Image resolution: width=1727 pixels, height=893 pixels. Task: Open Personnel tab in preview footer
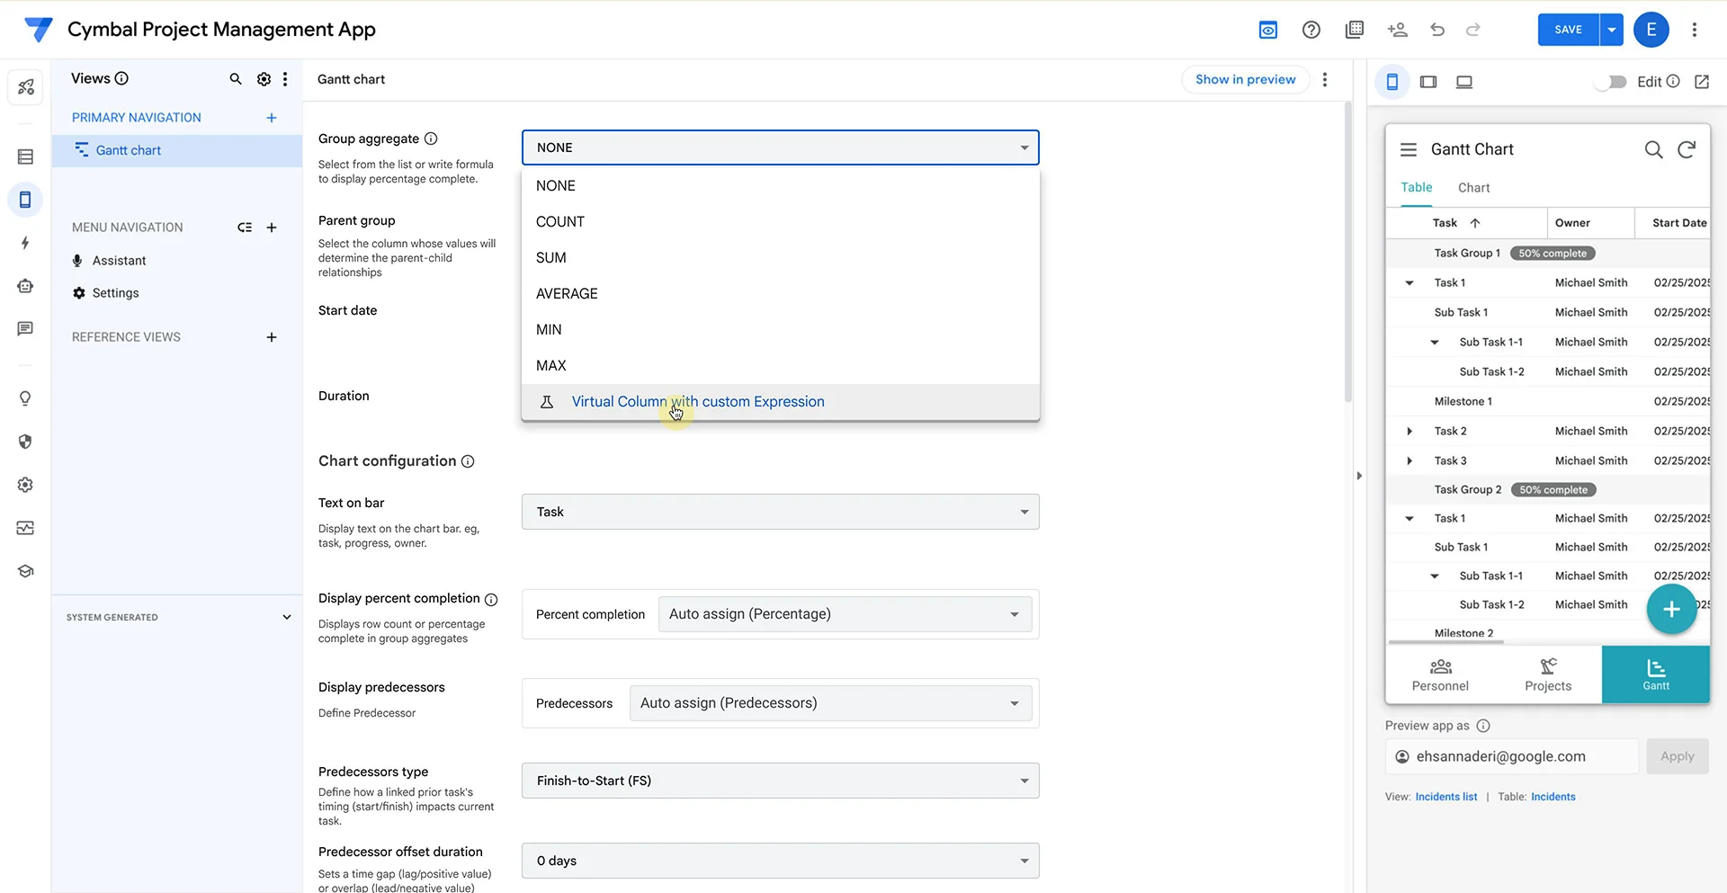click(x=1440, y=674)
